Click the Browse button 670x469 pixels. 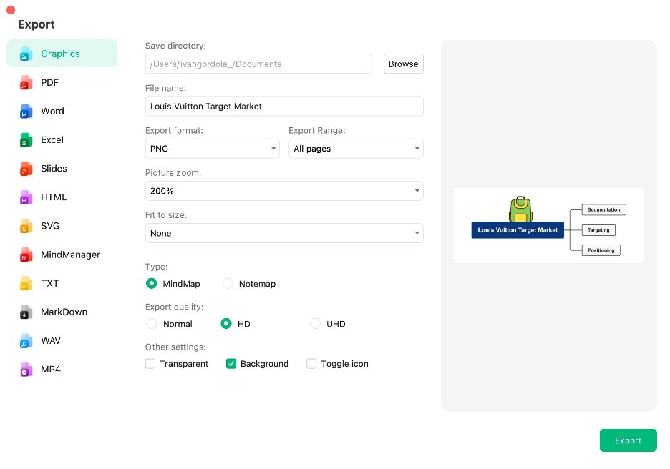click(x=404, y=64)
